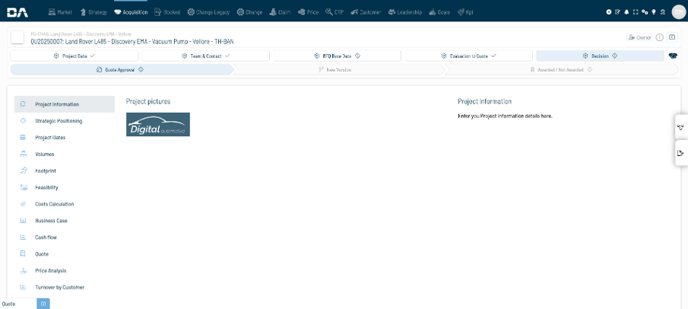Select the Awarded / Not Awarded step
The width and height of the screenshot is (688, 309).
[561, 69]
